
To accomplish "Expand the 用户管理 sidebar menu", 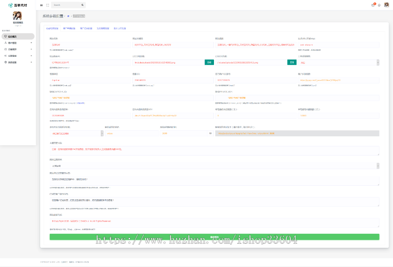I will [17, 43].
